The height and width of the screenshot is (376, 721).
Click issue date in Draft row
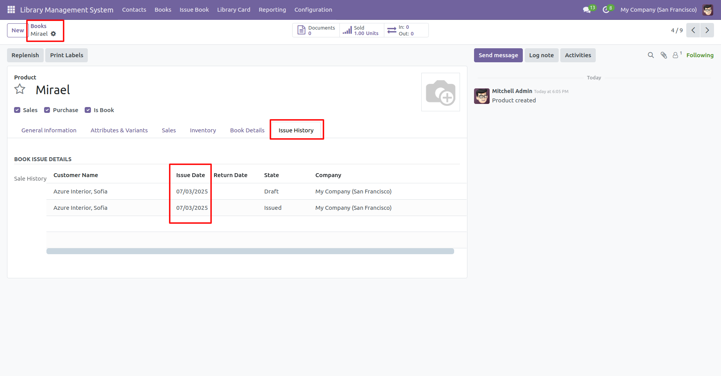coord(192,192)
